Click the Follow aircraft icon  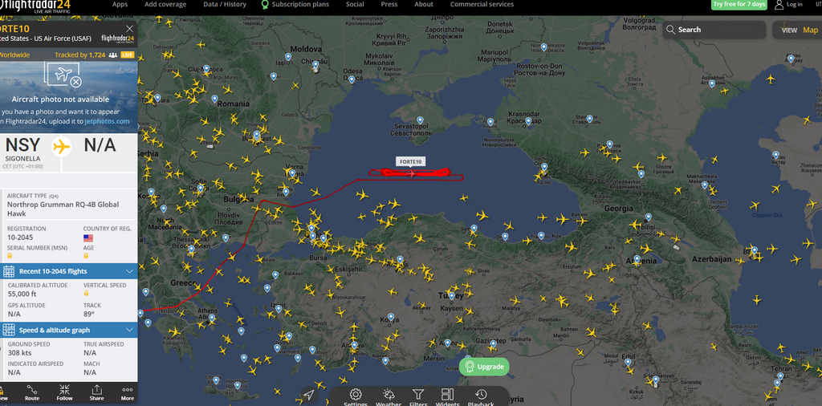[x=64, y=393]
